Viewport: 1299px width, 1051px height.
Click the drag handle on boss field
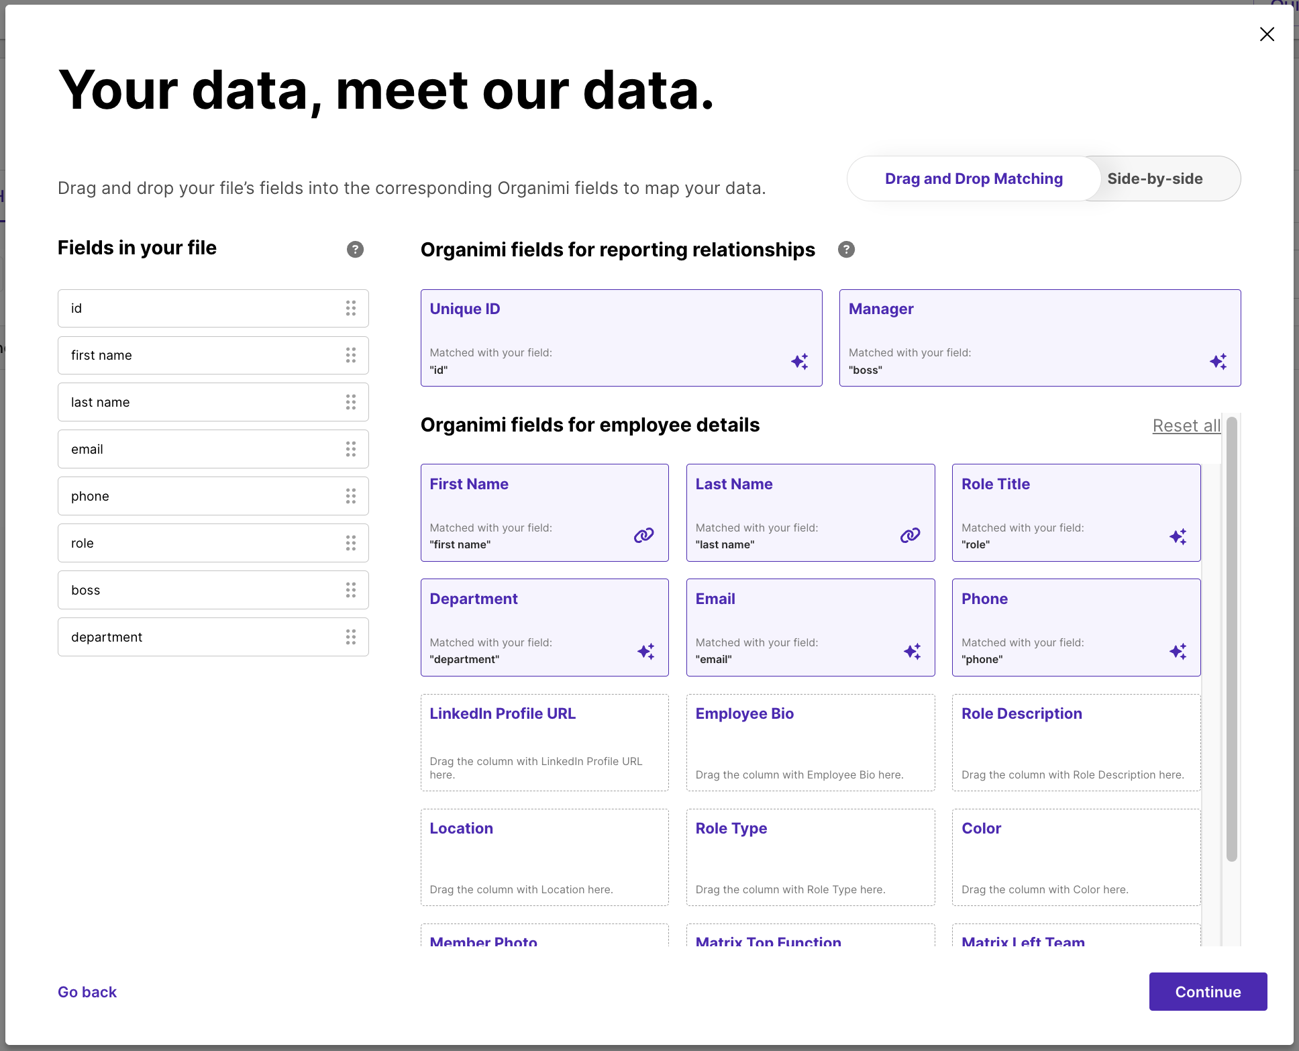[351, 590]
